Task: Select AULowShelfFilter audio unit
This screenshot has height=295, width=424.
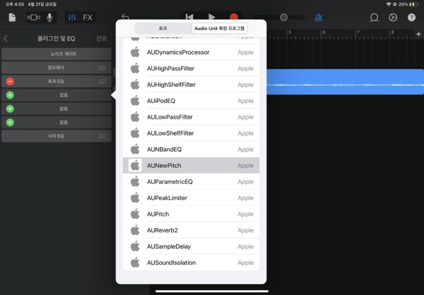Action: pos(191,133)
